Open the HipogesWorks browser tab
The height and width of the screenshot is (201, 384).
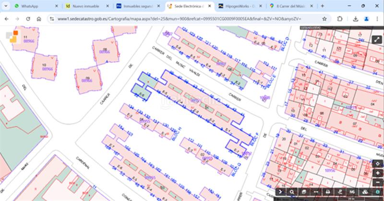[240, 6]
